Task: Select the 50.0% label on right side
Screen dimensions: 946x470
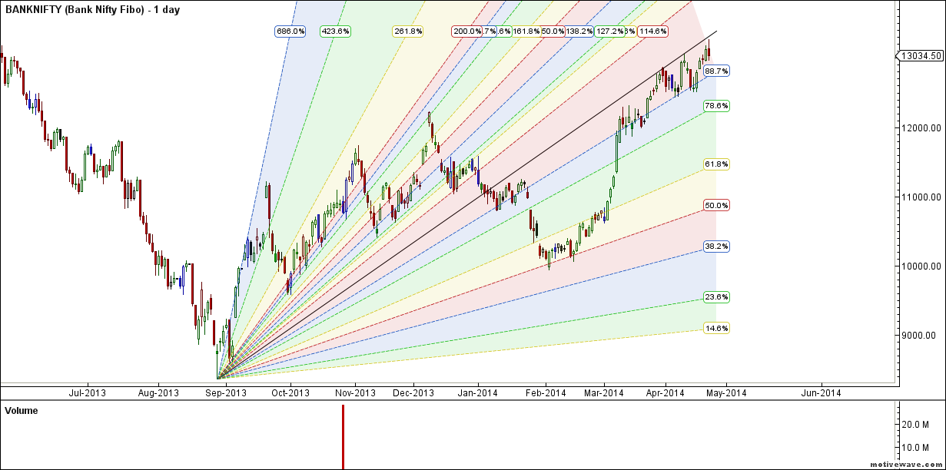Action: (x=716, y=206)
